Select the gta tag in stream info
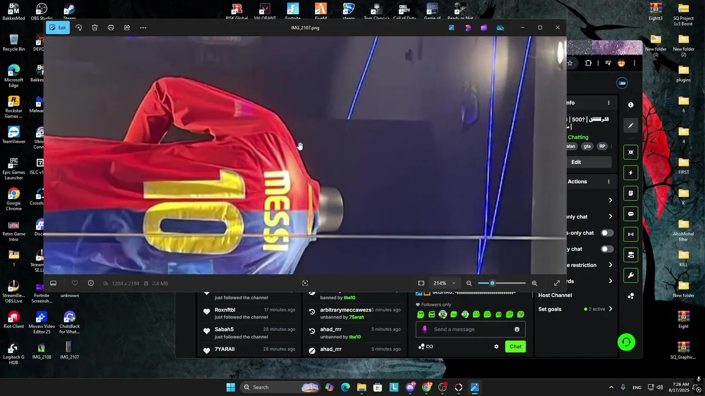Viewport: 705px width, 396px height. [x=587, y=146]
